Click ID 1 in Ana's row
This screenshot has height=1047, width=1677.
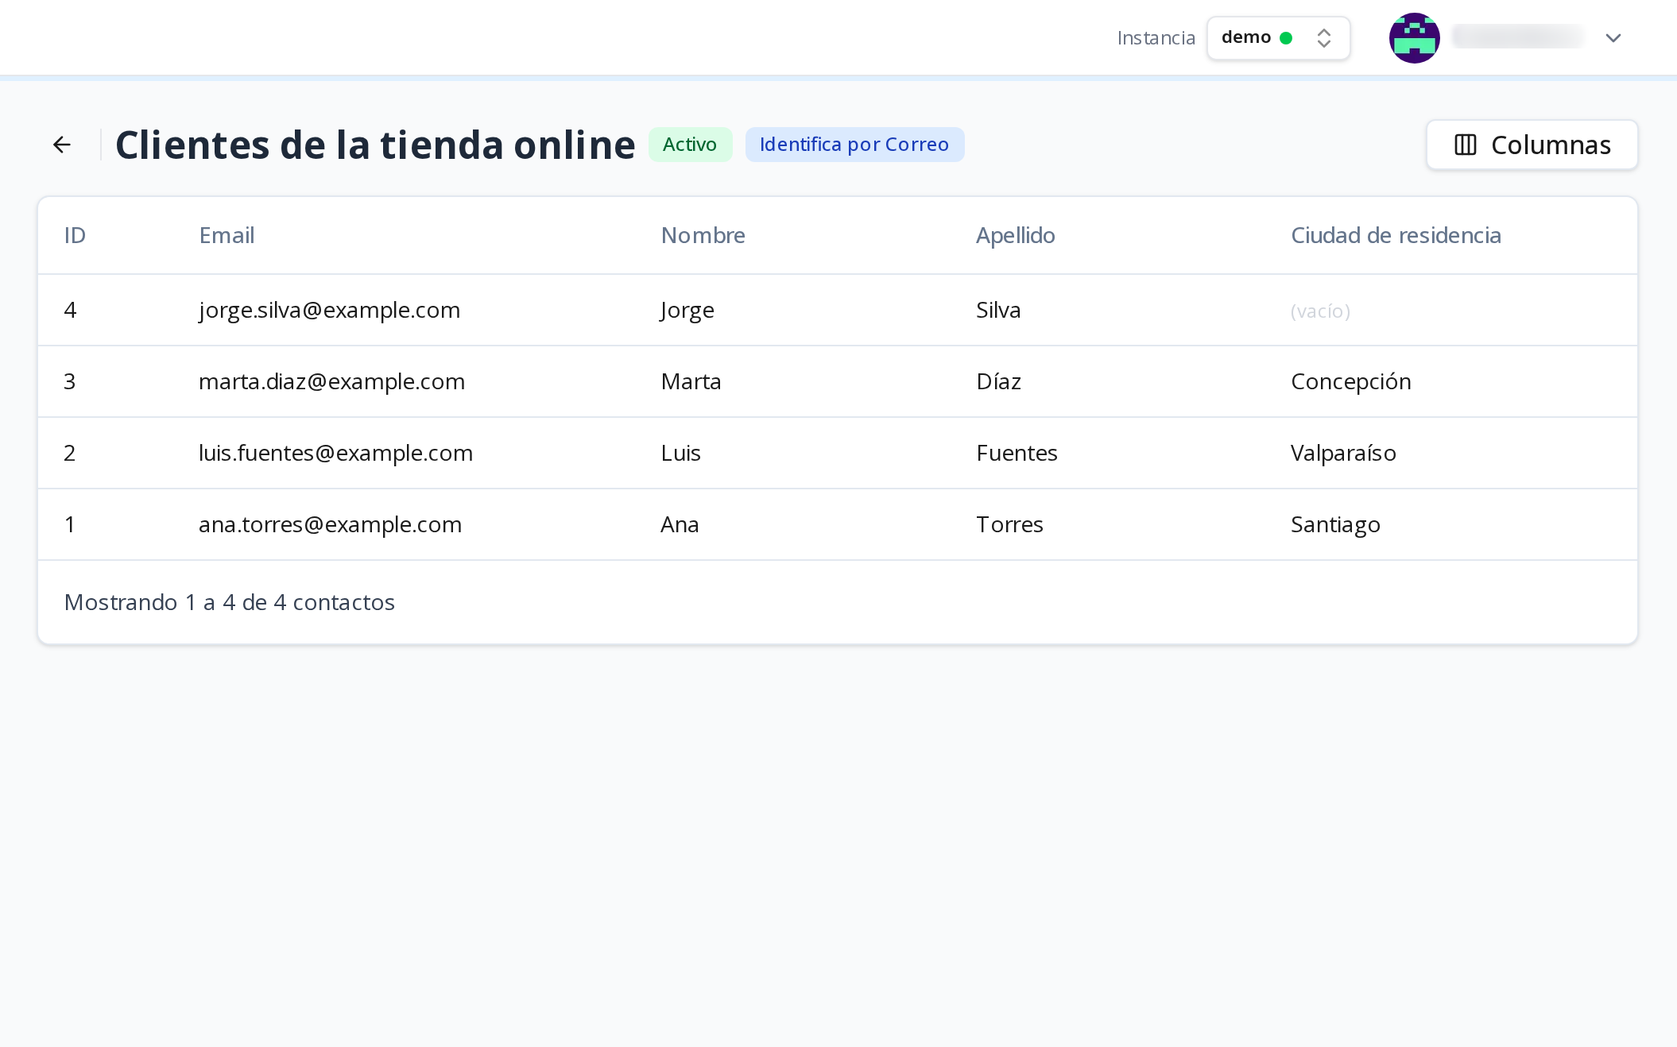point(70,524)
